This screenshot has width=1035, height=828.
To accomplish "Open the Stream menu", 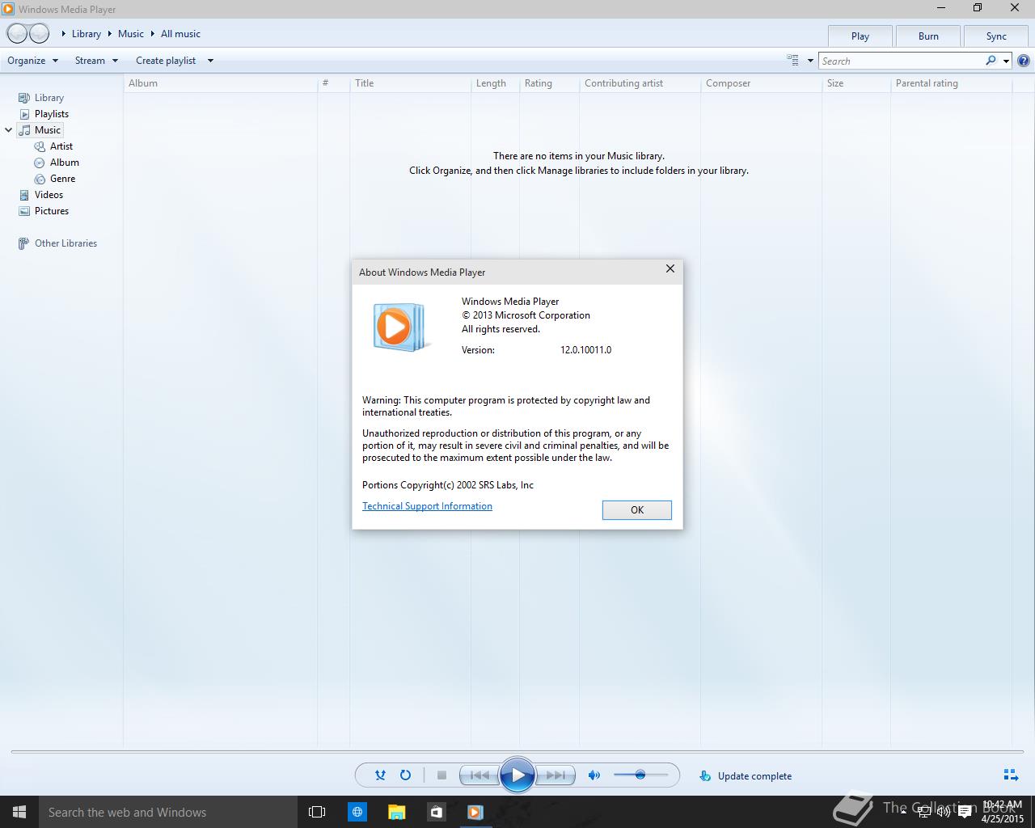I will pyautogui.click(x=96, y=61).
